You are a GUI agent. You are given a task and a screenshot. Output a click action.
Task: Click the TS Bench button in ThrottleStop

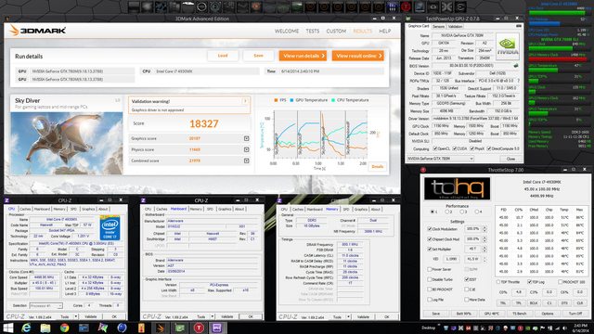pos(520,314)
